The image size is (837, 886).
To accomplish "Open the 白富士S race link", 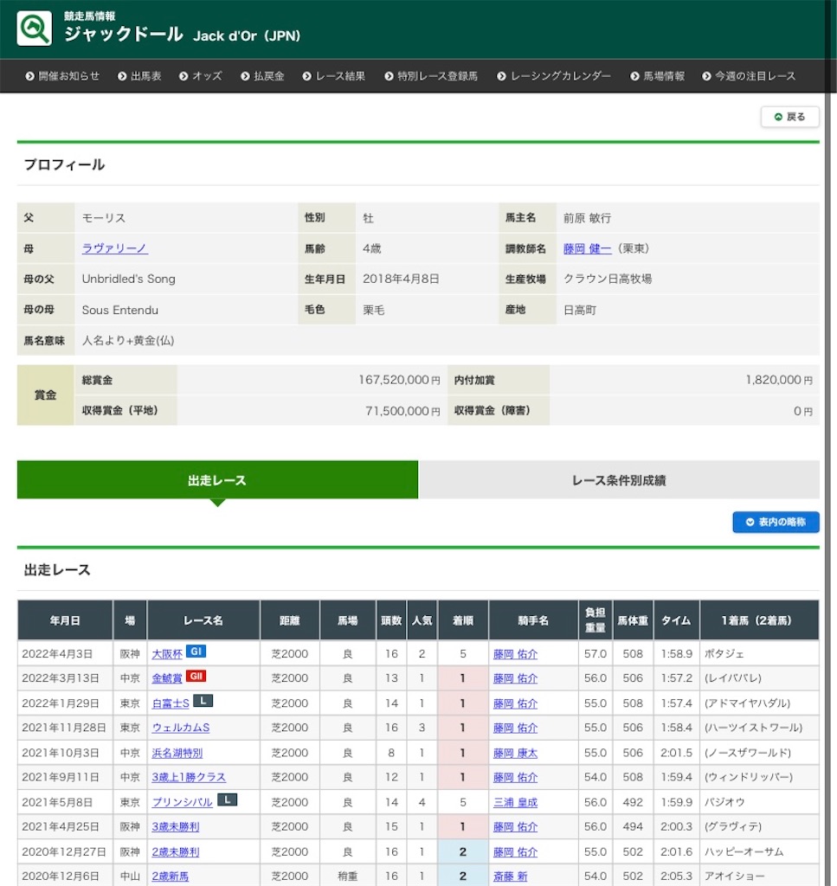I will 171,703.
